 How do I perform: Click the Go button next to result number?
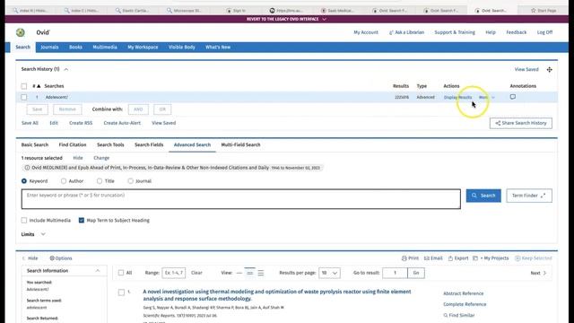pyautogui.click(x=416, y=273)
